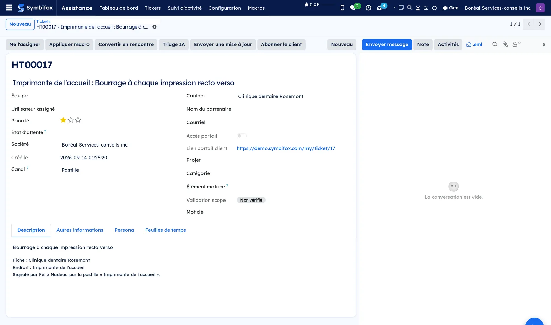
Task: Open the Assistance app home
Action: (x=77, y=8)
